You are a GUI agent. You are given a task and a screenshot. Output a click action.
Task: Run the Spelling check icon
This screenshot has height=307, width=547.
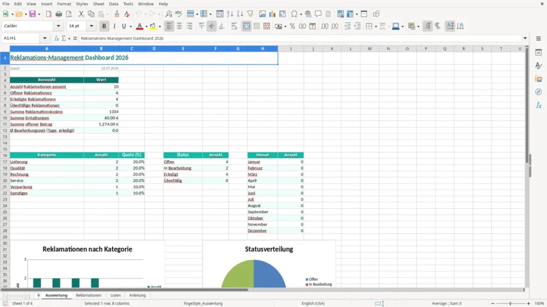pyautogui.click(x=178, y=14)
